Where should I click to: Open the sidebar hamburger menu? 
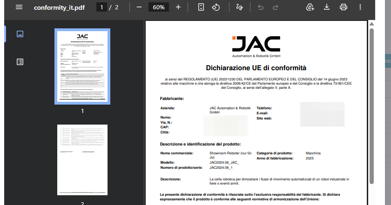[19, 7]
